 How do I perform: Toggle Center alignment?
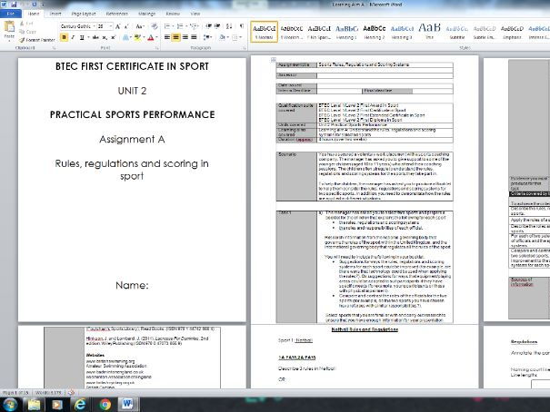[x=176, y=37]
